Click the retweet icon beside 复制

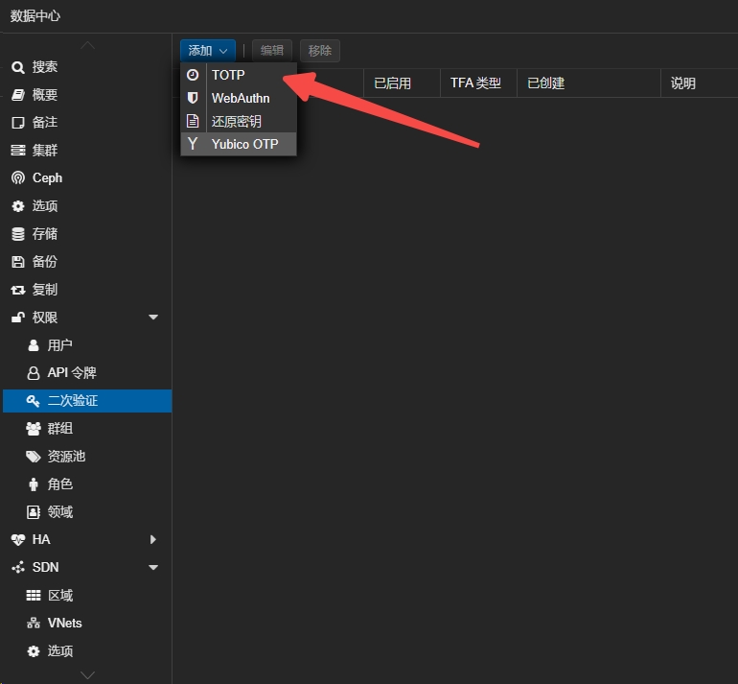[18, 290]
